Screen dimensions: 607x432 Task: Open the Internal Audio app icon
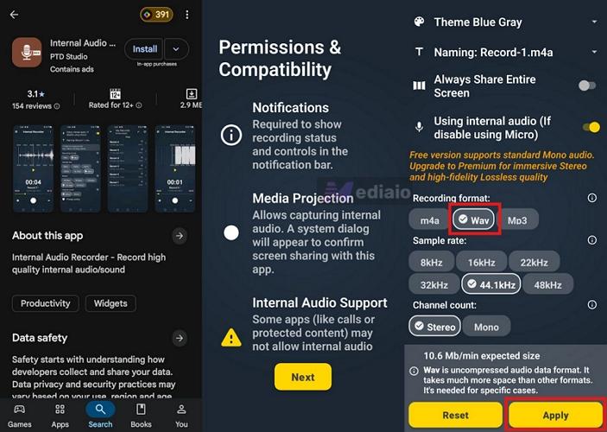[x=27, y=53]
